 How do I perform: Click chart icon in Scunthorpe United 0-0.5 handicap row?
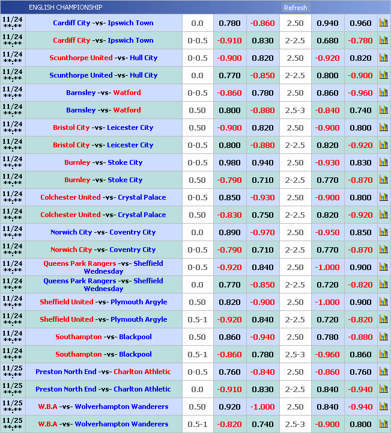[383, 58]
